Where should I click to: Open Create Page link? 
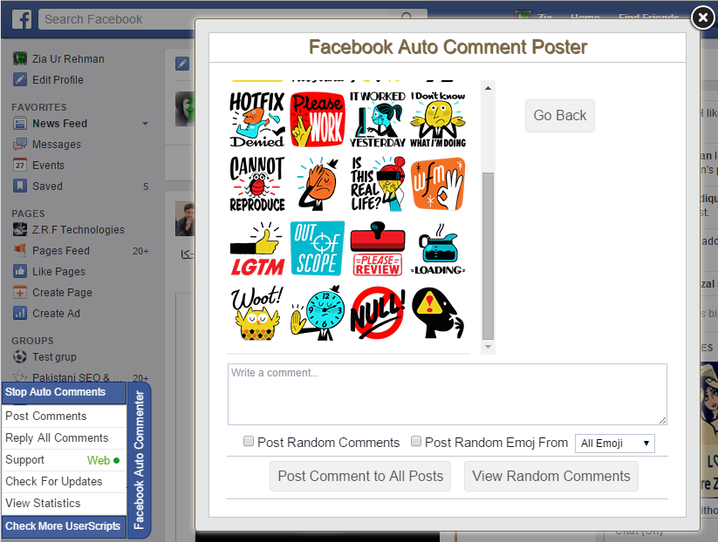pyautogui.click(x=62, y=292)
